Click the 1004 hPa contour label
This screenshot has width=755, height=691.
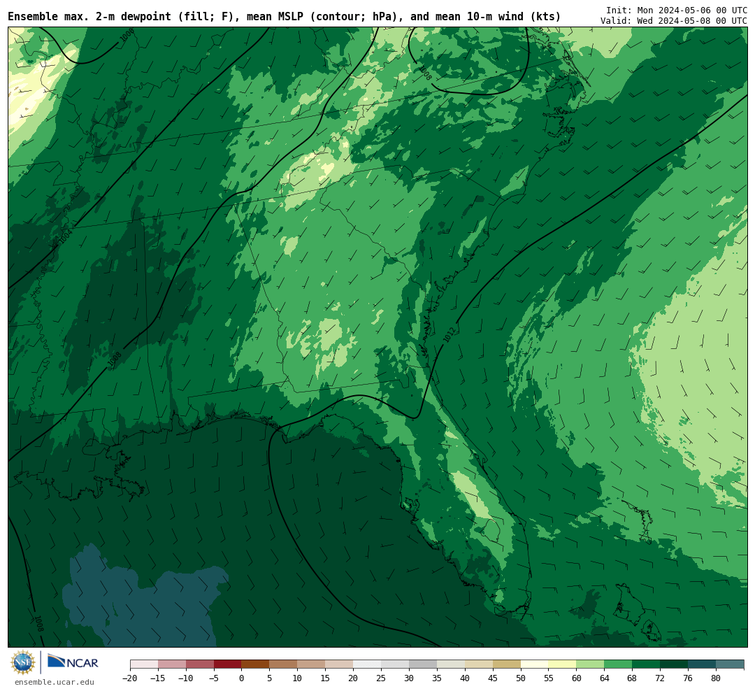(66, 236)
